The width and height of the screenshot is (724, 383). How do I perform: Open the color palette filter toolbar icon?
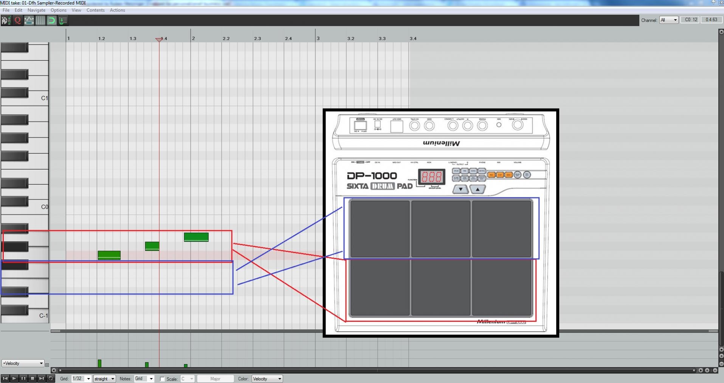click(x=6, y=20)
